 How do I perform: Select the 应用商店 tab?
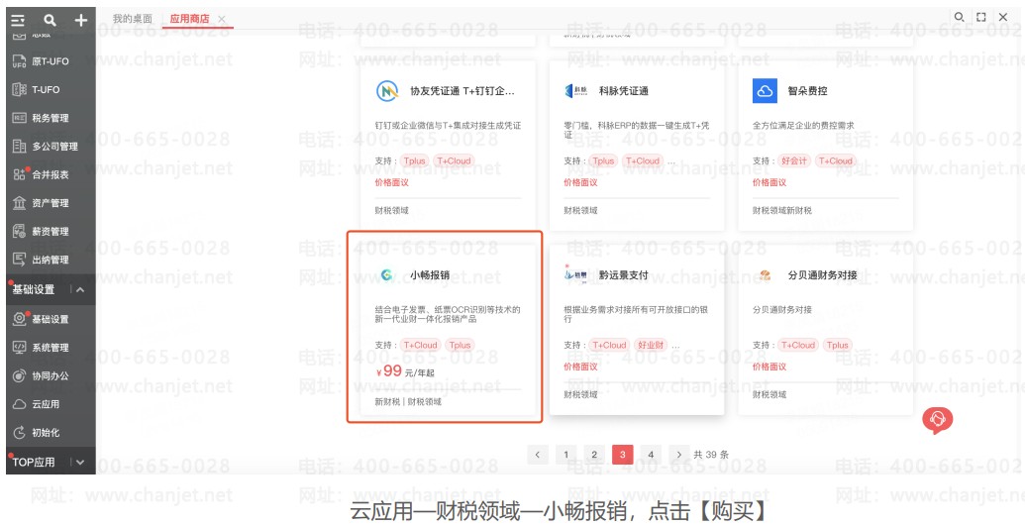(189, 18)
